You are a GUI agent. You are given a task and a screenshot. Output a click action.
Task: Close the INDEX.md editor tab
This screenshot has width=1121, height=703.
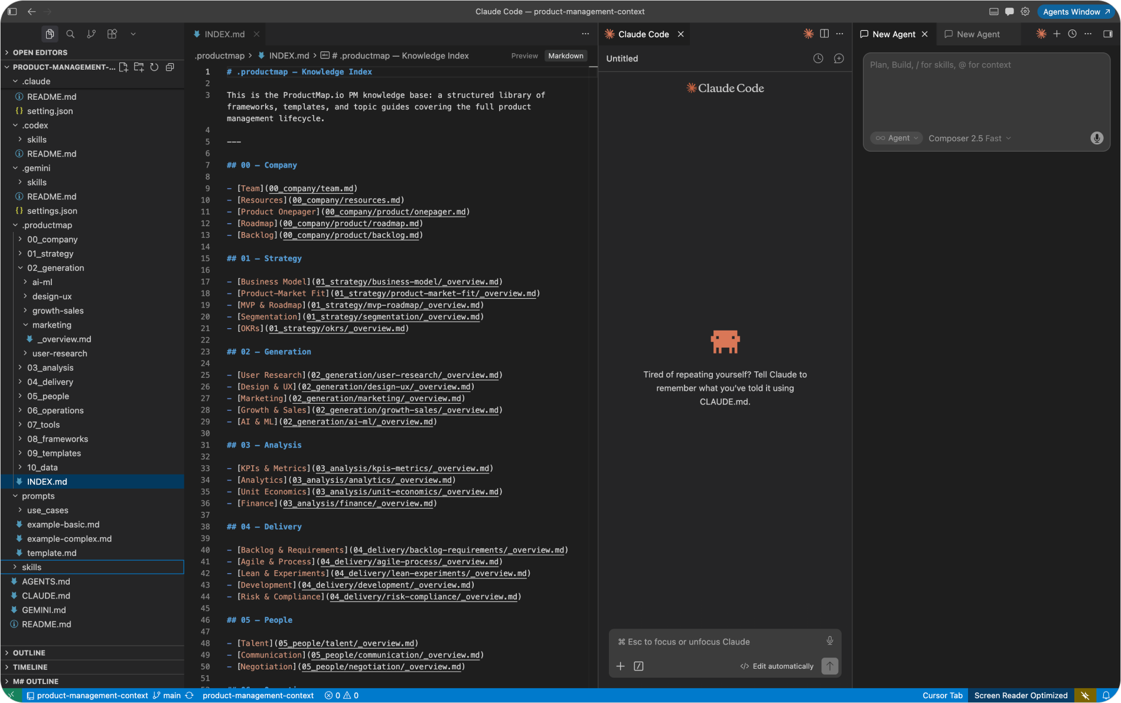[x=256, y=34]
